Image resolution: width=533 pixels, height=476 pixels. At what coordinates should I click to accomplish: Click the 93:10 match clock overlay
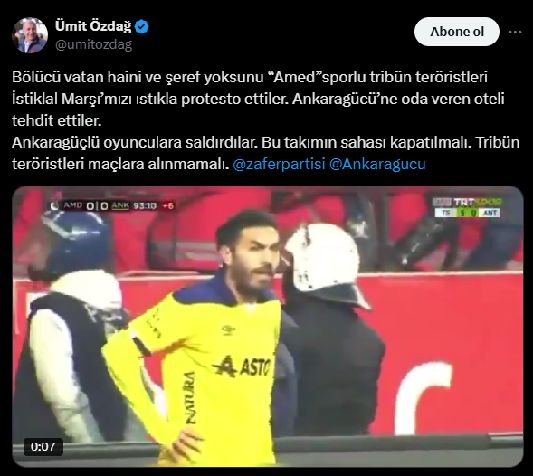pyautogui.click(x=145, y=205)
